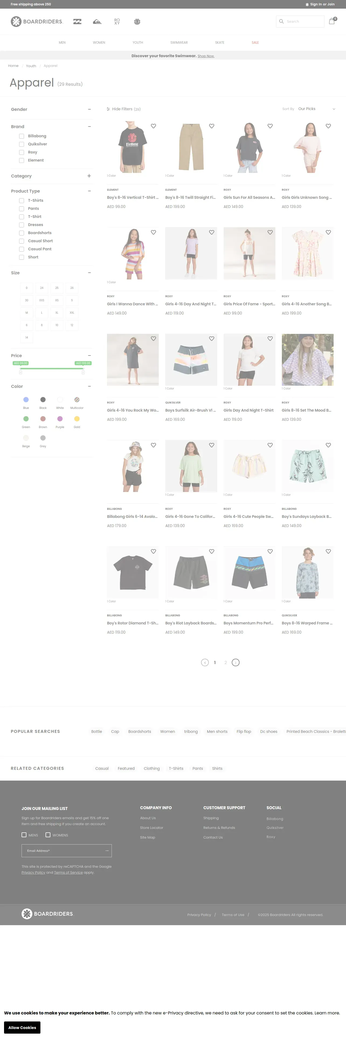Tick the Pants product type
This screenshot has width=346, height=1039.
22,209
